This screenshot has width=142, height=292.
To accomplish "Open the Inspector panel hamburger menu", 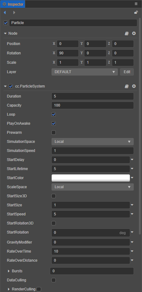I will coord(136,4).
